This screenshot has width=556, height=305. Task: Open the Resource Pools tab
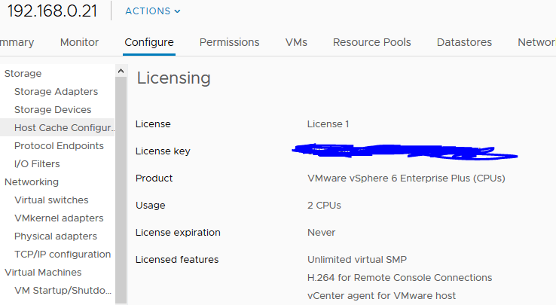pos(371,42)
